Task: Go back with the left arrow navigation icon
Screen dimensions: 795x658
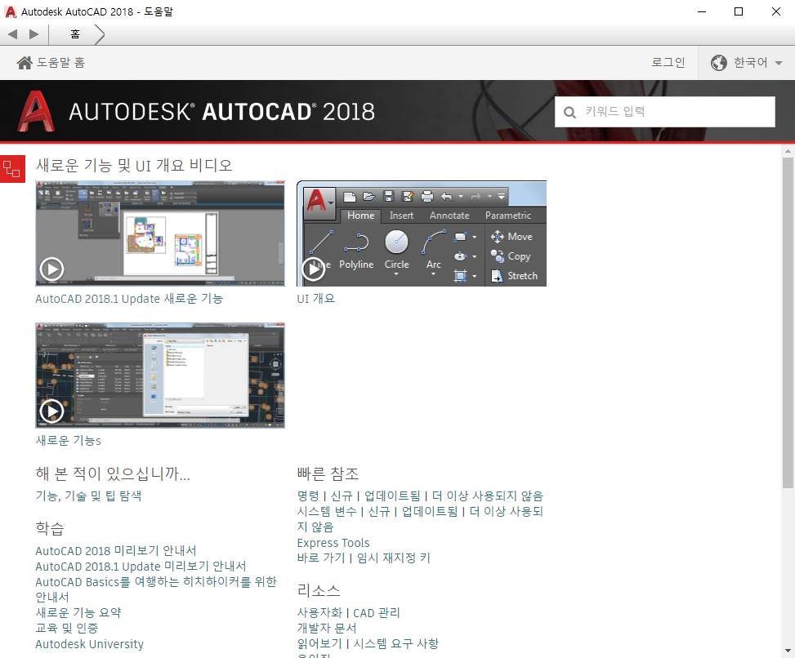Action: tap(13, 34)
